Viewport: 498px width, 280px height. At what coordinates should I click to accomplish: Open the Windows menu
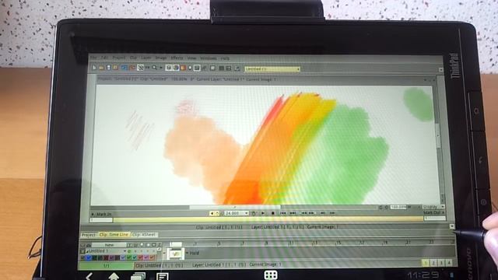click(209, 58)
